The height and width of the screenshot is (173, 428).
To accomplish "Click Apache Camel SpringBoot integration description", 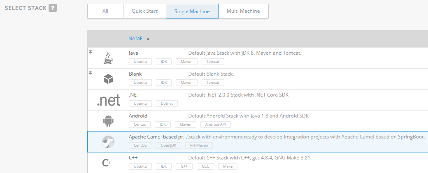I will point(307,137).
